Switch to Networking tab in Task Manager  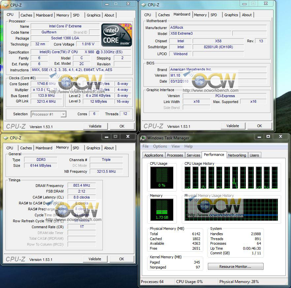[237, 155]
